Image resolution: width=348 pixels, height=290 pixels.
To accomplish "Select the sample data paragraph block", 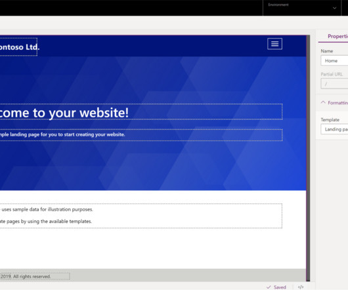I will pos(141,216).
